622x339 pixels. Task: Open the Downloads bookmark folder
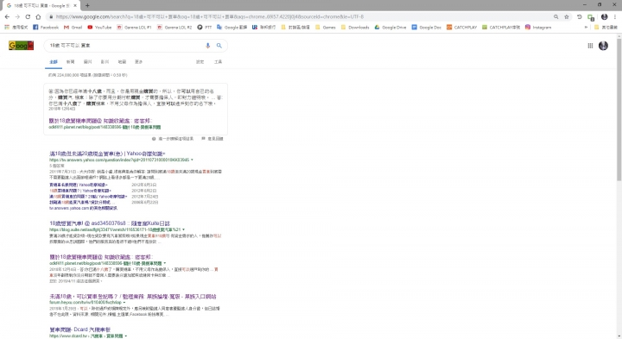(x=355, y=28)
